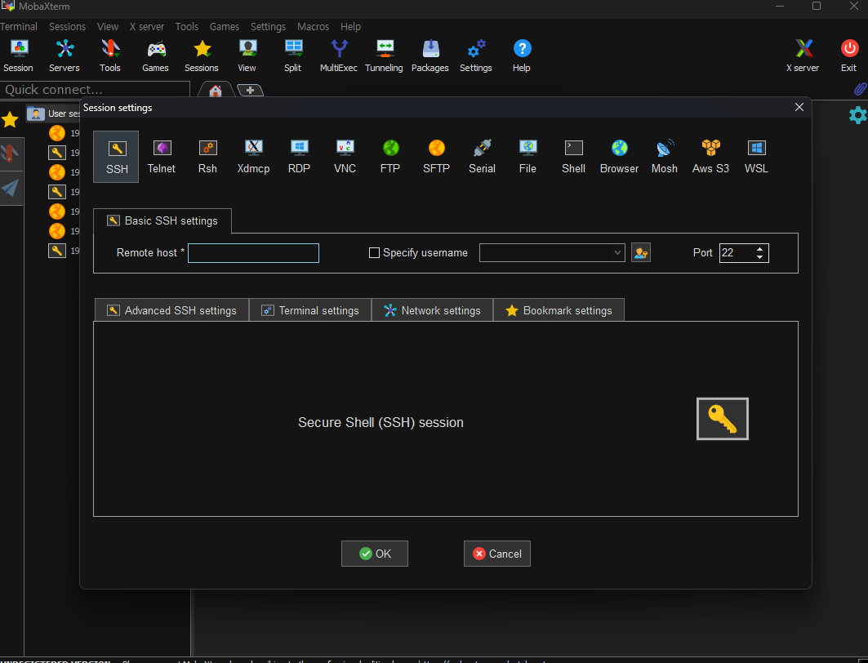Select the SSH session type
The width and height of the screenshot is (868, 663).
tap(116, 157)
